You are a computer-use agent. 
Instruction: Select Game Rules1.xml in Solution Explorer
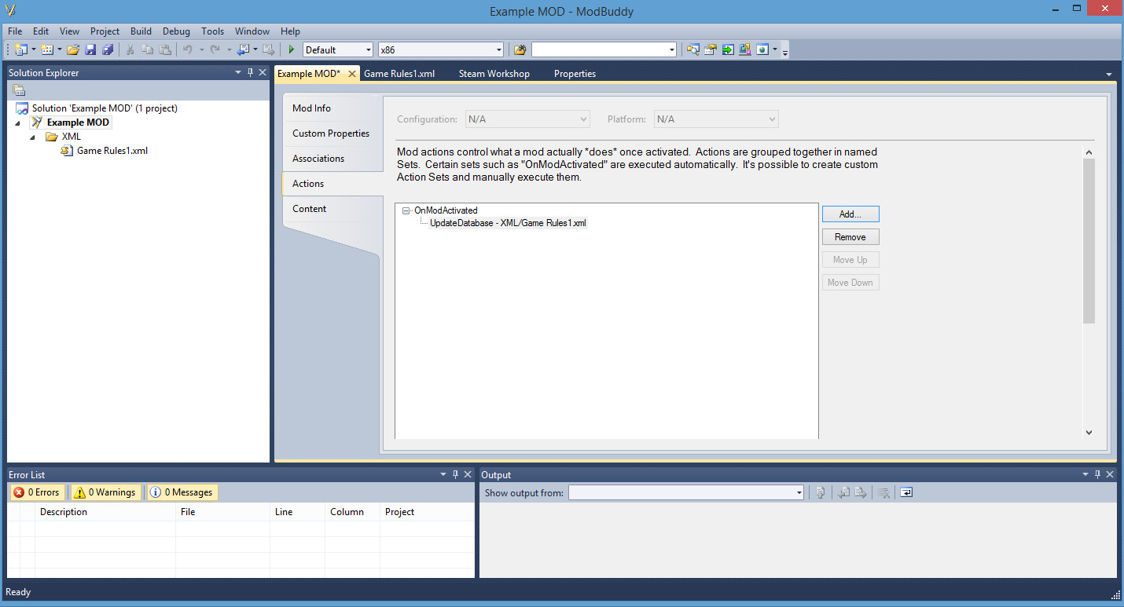(x=112, y=151)
